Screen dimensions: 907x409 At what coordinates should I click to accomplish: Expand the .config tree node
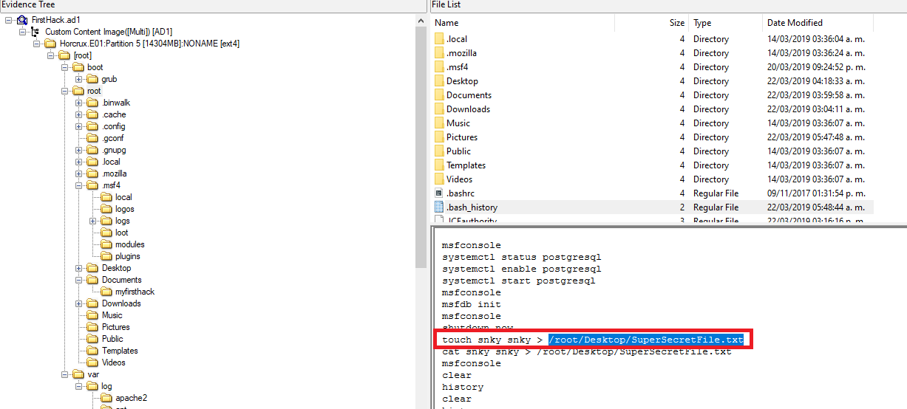(x=79, y=126)
